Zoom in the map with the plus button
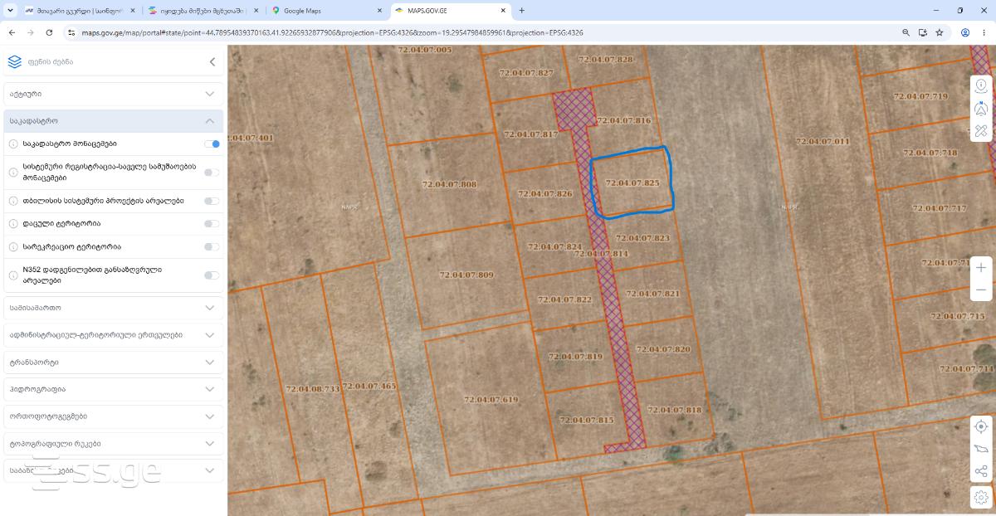Viewport: 996px width, 516px height. [x=981, y=267]
